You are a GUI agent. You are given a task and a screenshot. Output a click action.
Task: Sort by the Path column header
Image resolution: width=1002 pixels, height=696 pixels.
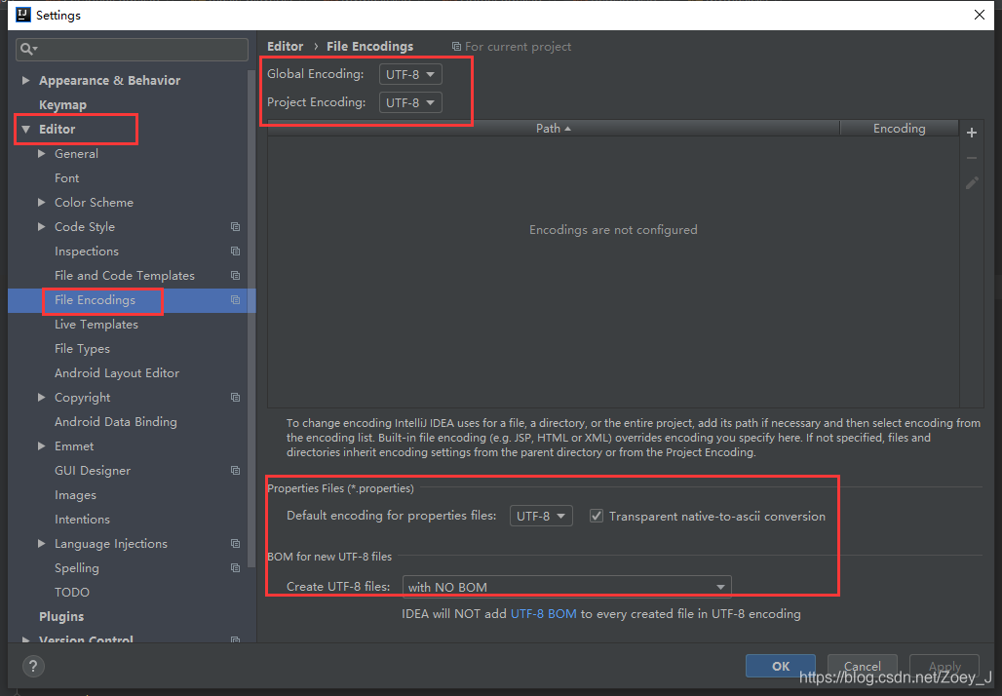(x=554, y=129)
